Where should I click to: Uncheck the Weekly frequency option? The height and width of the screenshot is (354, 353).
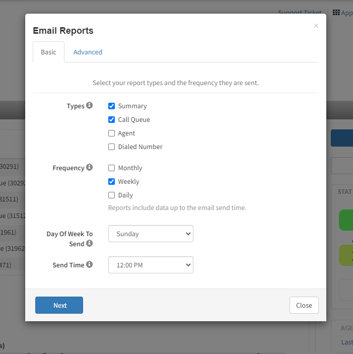coord(111,181)
